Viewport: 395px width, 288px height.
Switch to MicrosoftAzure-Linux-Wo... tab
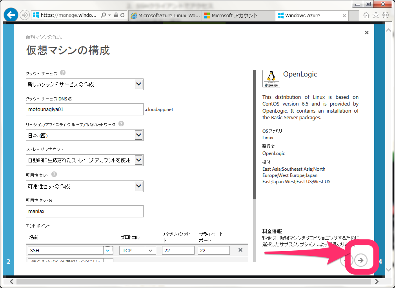166,16
